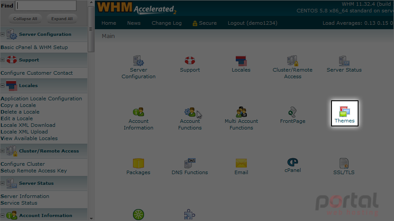Viewport: 394px width, 221px height.
Task: Open the Account Functions icon in Main
Action: pyautogui.click(x=190, y=112)
